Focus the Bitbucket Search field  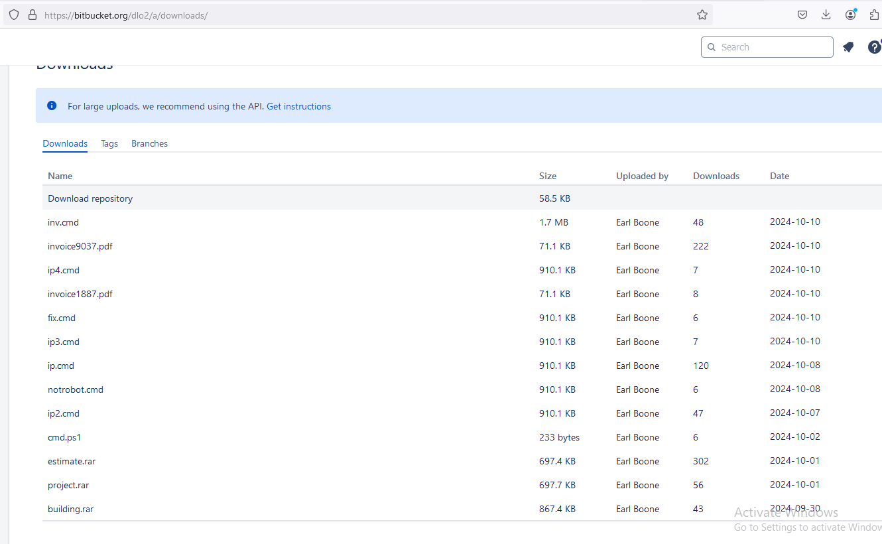click(767, 47)
